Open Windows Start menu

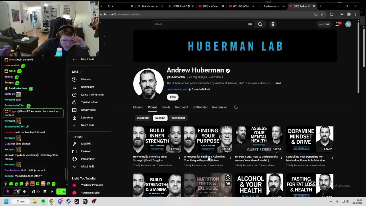[x=6, y=202]
